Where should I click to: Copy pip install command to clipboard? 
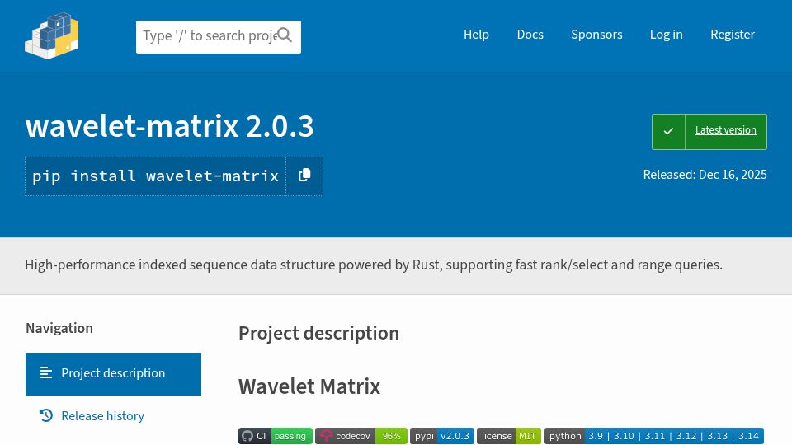click(x=304, y=176)
